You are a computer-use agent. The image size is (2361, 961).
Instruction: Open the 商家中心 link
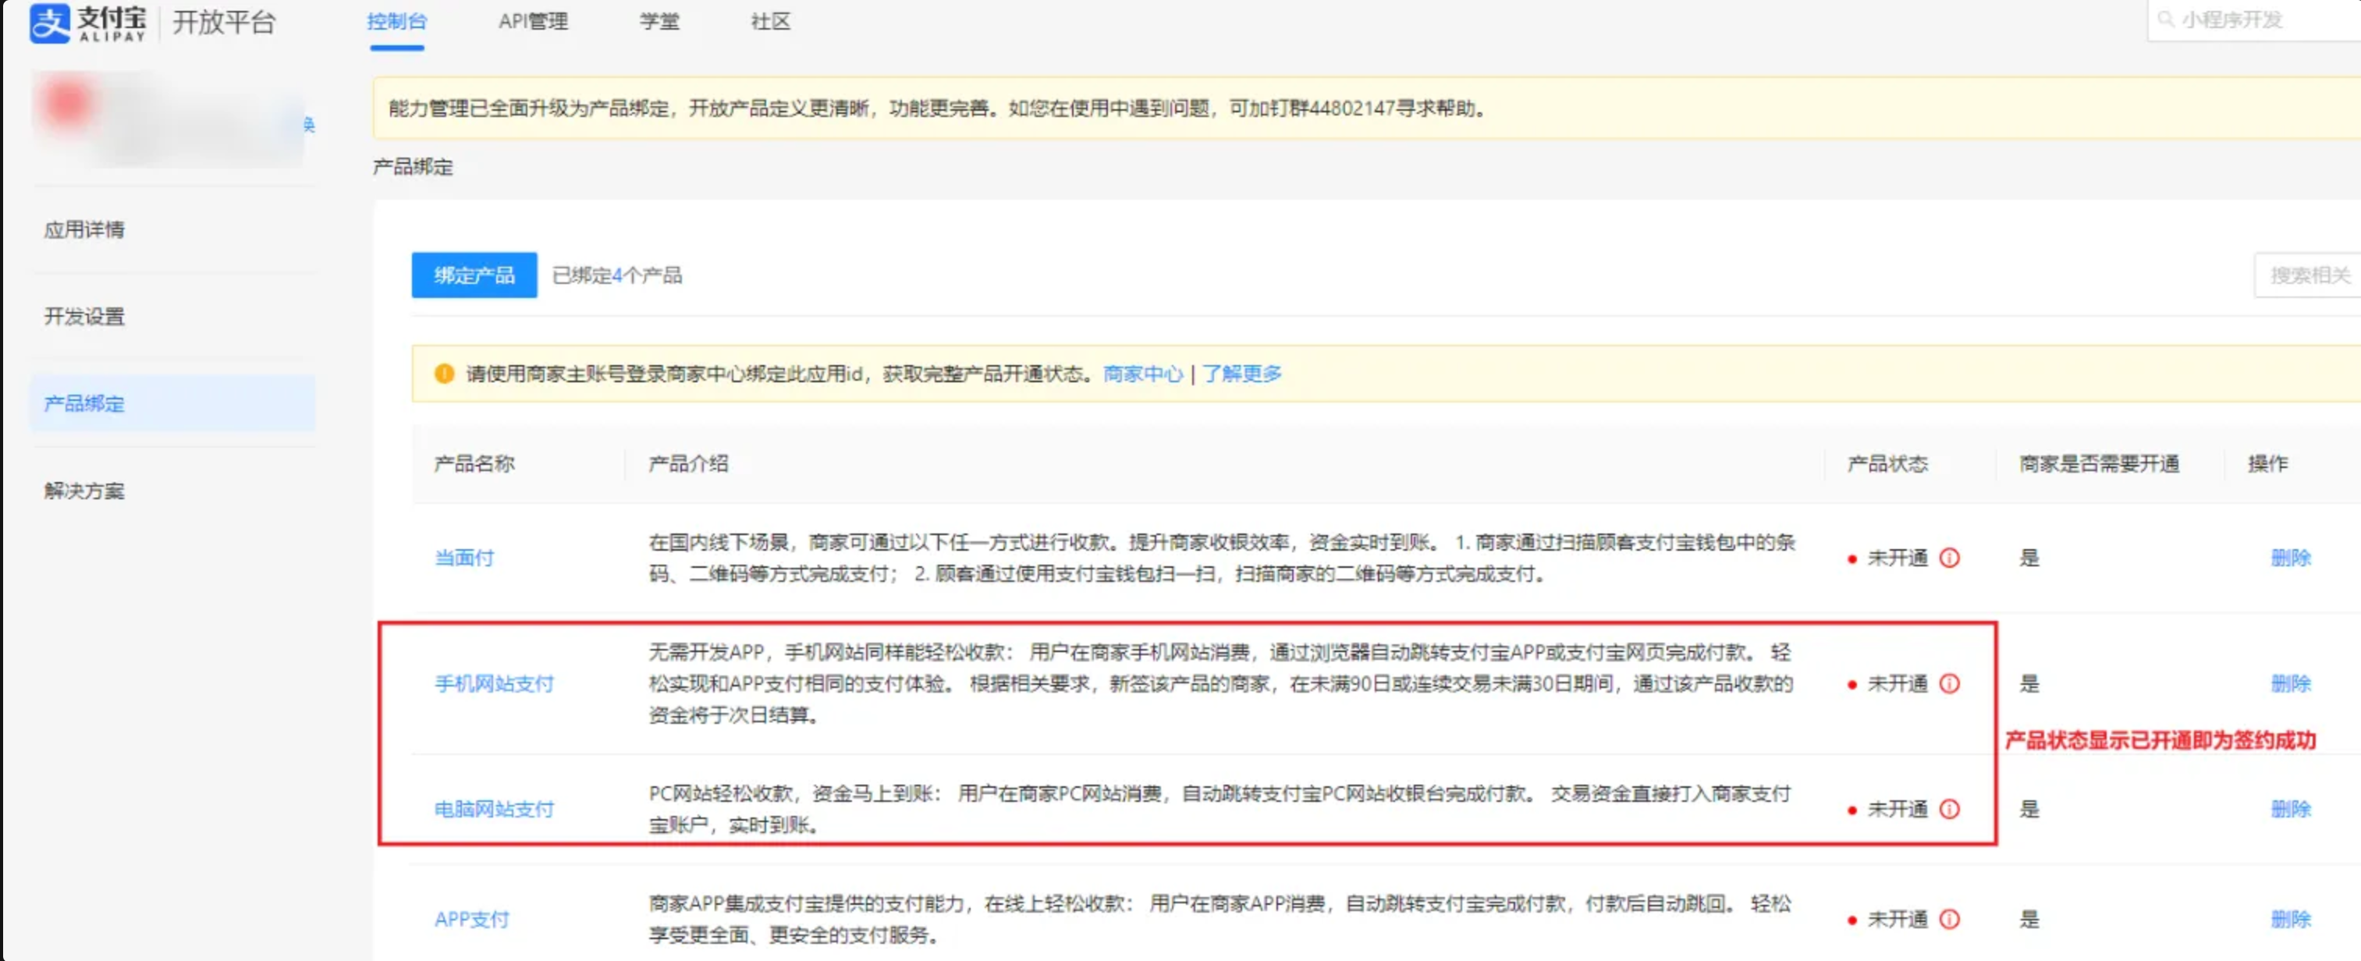click(1143, 374)
